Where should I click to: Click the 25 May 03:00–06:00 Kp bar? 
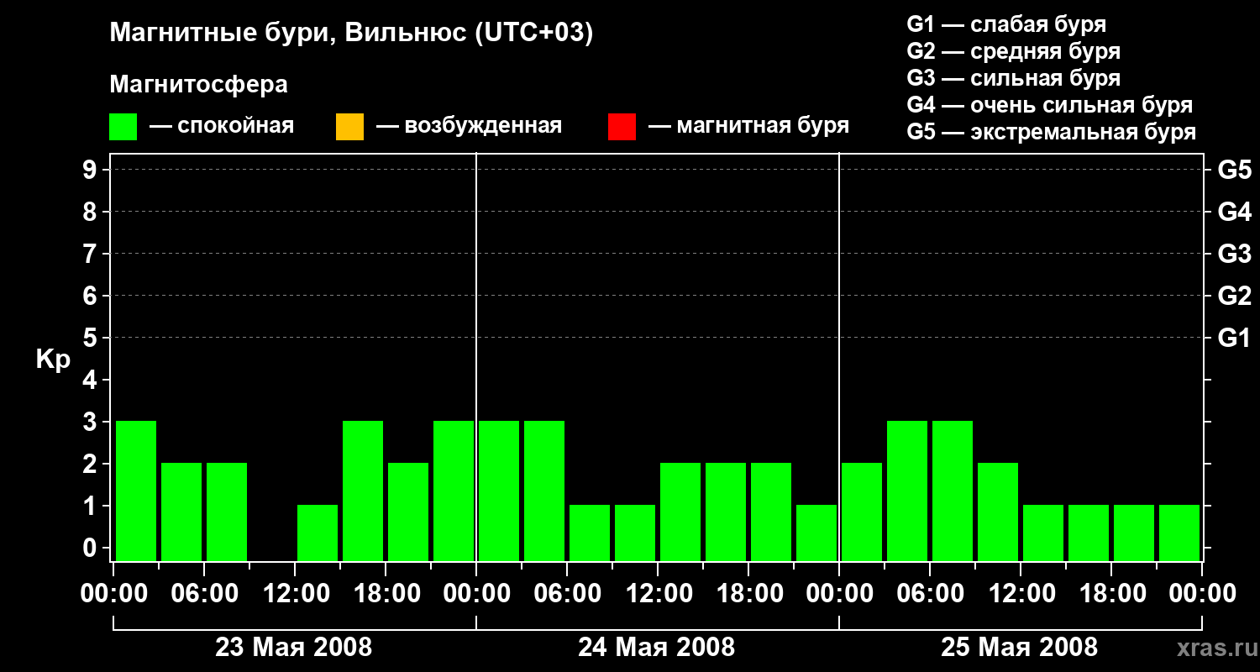(x=907, y=491)
